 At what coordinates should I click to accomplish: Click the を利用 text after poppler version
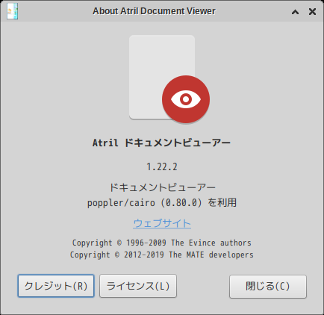222,202
